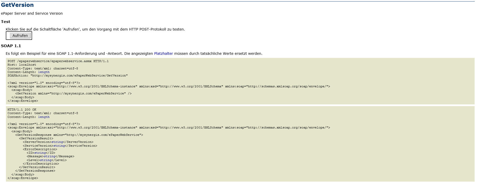Click the SOAPAction header line
477x184 pixels.
click(x=67, y=76)
